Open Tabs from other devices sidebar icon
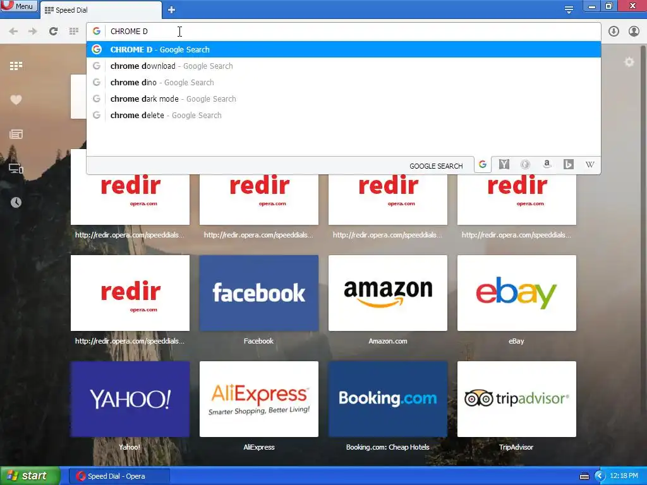 pyautogui.click(x=16, y=168)
